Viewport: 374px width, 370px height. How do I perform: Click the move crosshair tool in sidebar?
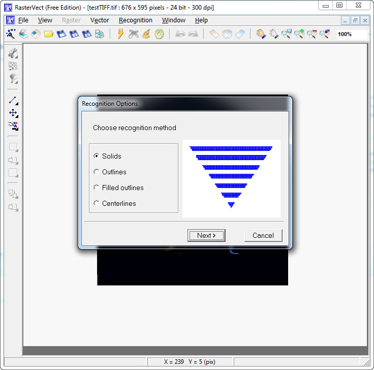tap(13, 113)
